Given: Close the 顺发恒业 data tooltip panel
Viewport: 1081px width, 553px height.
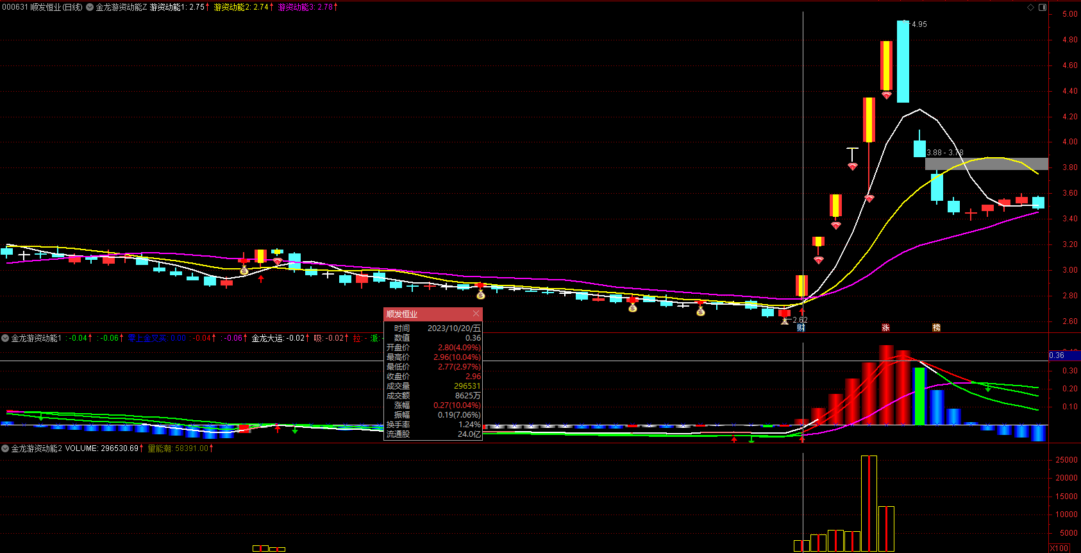Looking at the screenshot, I should [x=476, y=314].
